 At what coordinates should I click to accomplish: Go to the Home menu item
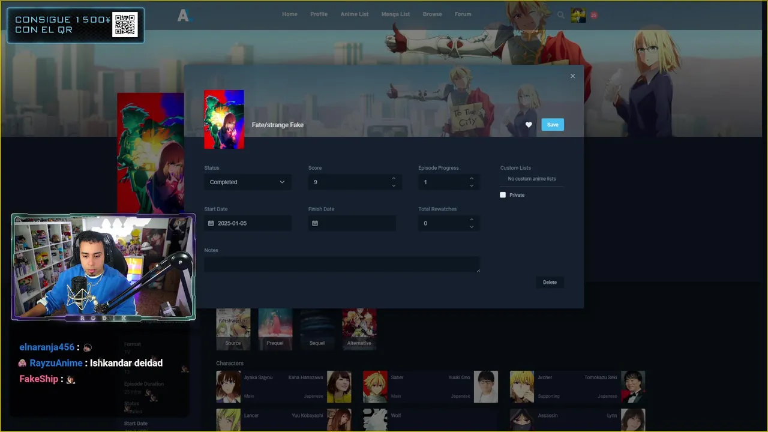(x=290, y=14)
